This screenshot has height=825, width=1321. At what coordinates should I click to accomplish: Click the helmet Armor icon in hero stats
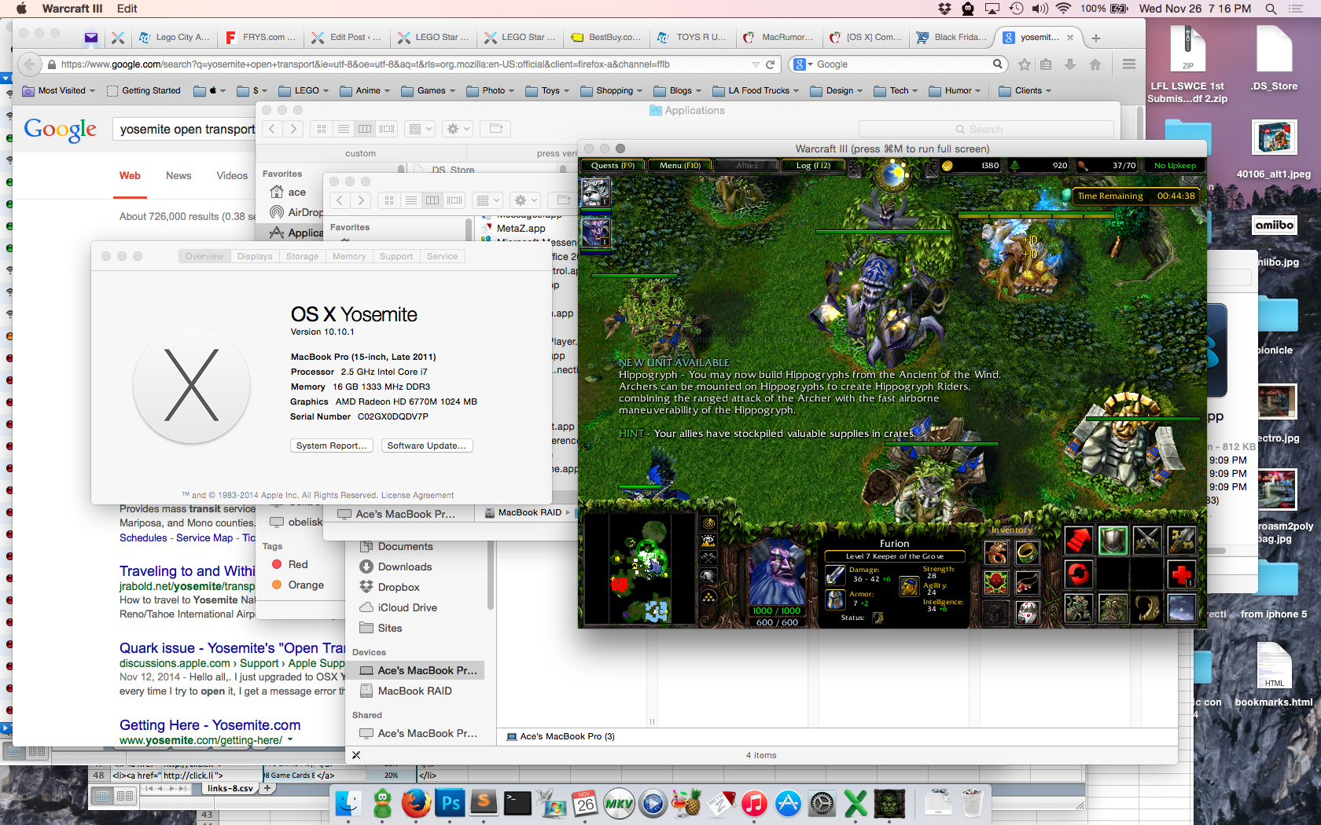tap(834, 599)
